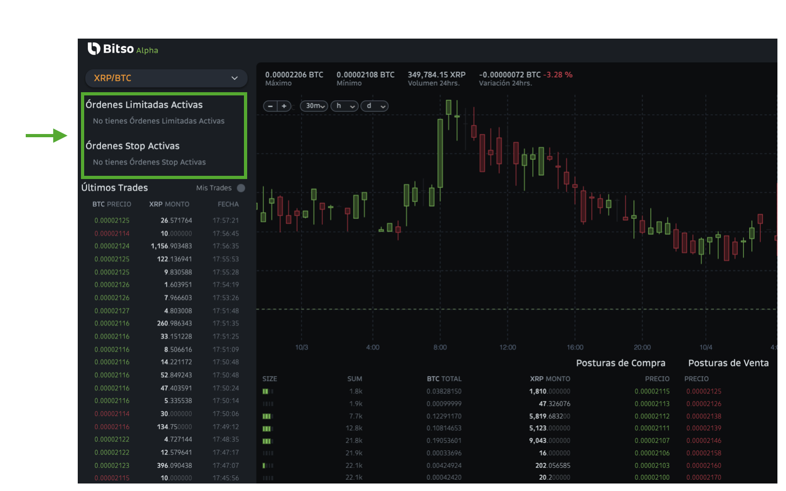Toggle the Mis Trades switch

coord(241,188)
